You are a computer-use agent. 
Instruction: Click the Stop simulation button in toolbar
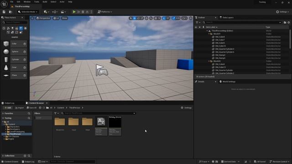[x=83, y=12]
